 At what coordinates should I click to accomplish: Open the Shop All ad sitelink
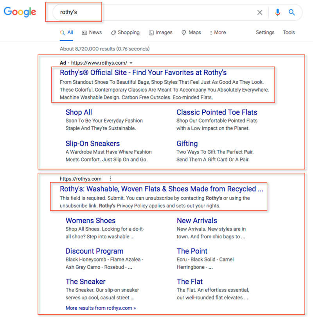click(79, 112)
